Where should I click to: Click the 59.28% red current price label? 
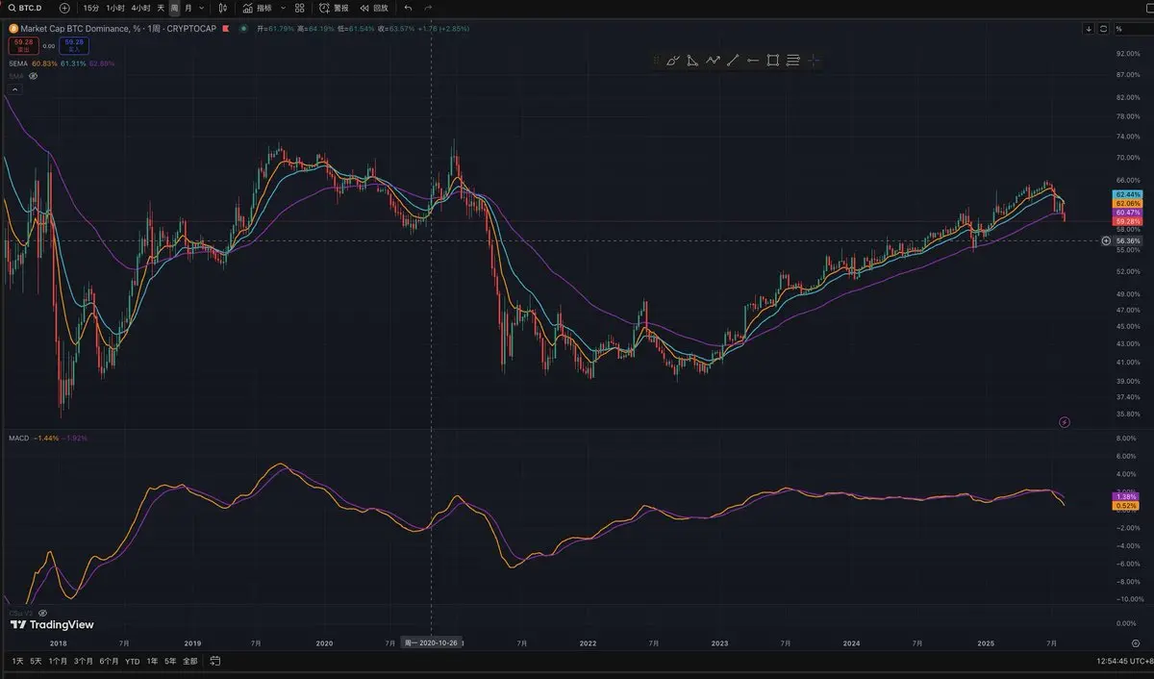click(1127, 221)
